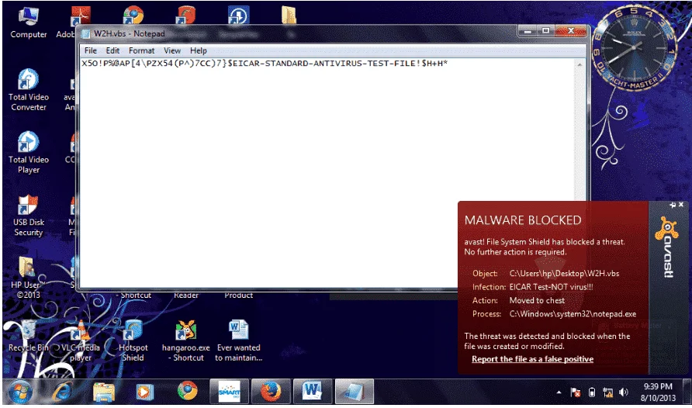
Task: Open the volume speaker tray icon
Action: point(624,392)
